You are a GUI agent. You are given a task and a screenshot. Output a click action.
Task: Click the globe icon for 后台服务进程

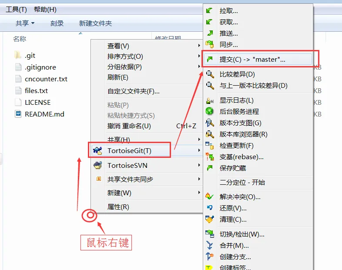(x=209, y=111)
